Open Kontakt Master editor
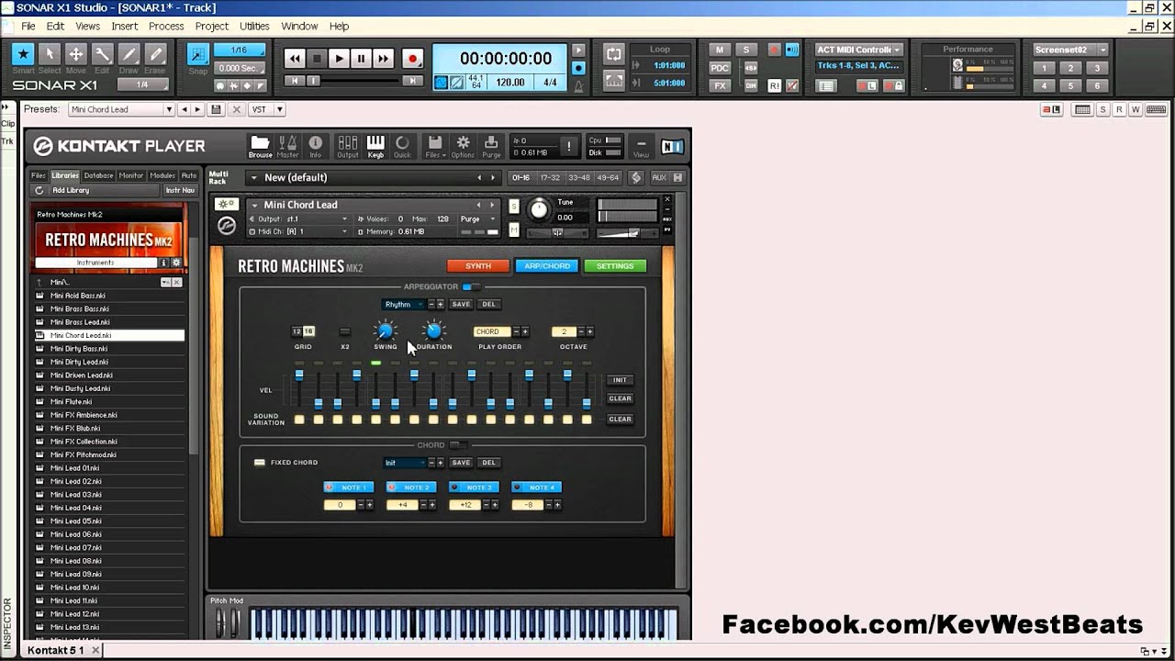1175x661 pixels. click(x=288, y=147)
